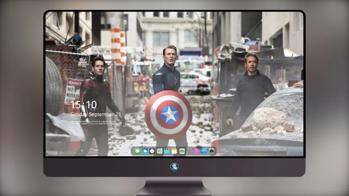
Task: Open the blue App Store icon in dock
Action: pos(204,151)
